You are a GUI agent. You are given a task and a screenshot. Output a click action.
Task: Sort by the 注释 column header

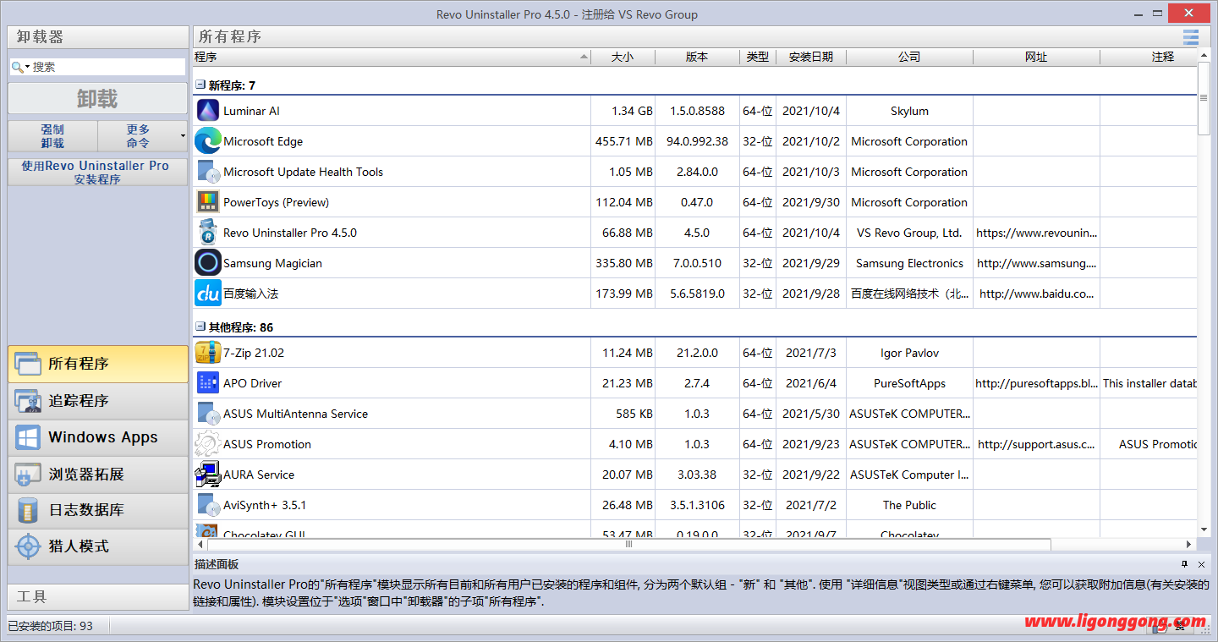coord(1149,57)
